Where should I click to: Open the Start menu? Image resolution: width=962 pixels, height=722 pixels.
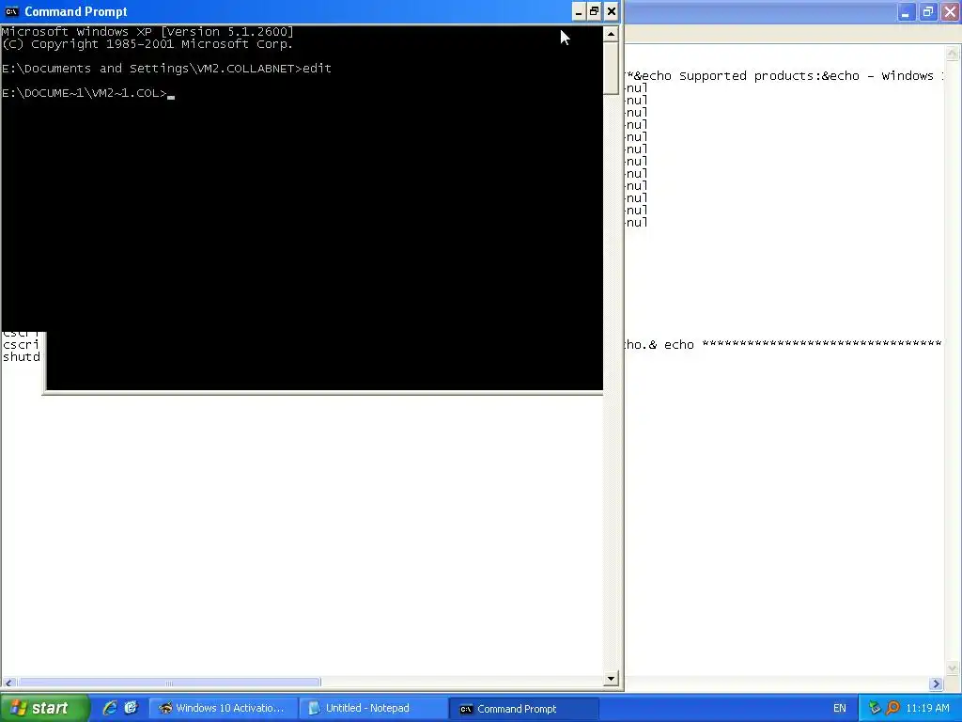click(44, 708)
